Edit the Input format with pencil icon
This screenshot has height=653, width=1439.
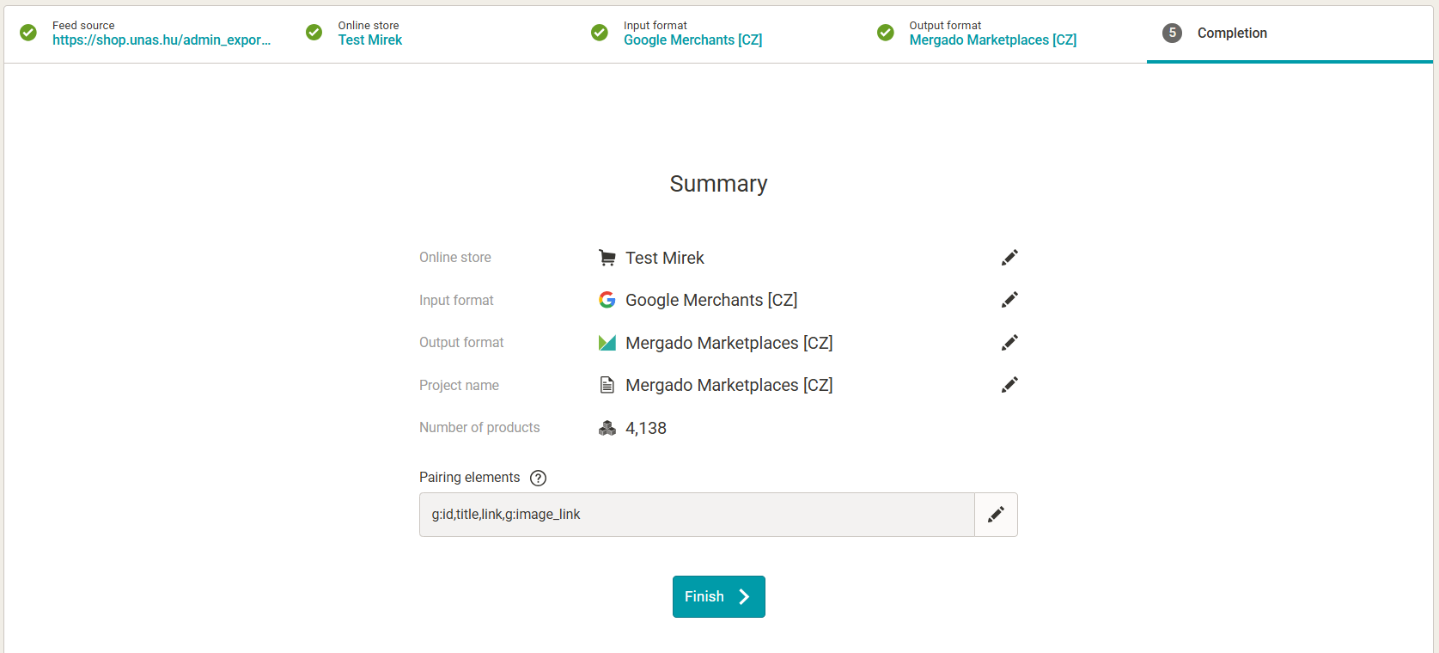(1009, 300)
